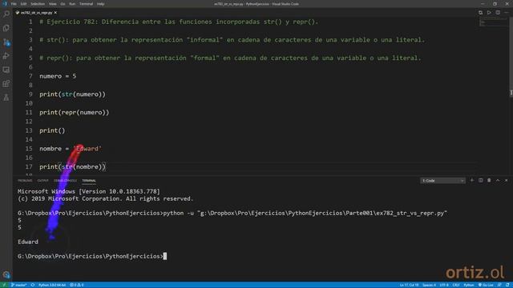The width and height of the screenshot is (513, 288).
Task: Click the 'print(repr(numero))' code line
Action: (75, 112)
